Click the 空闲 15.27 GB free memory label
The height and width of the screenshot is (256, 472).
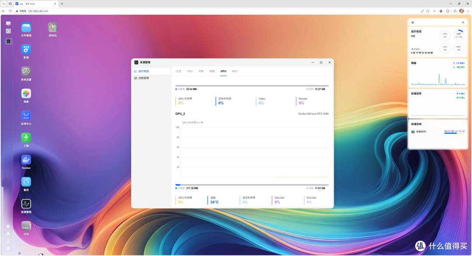click(316, 89)
